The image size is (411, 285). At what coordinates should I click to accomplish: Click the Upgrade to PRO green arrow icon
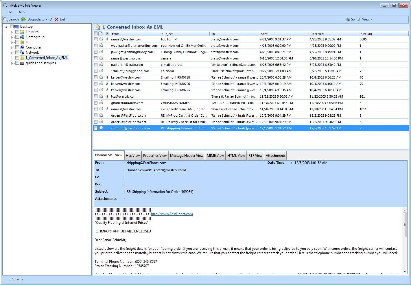[23, 19]
